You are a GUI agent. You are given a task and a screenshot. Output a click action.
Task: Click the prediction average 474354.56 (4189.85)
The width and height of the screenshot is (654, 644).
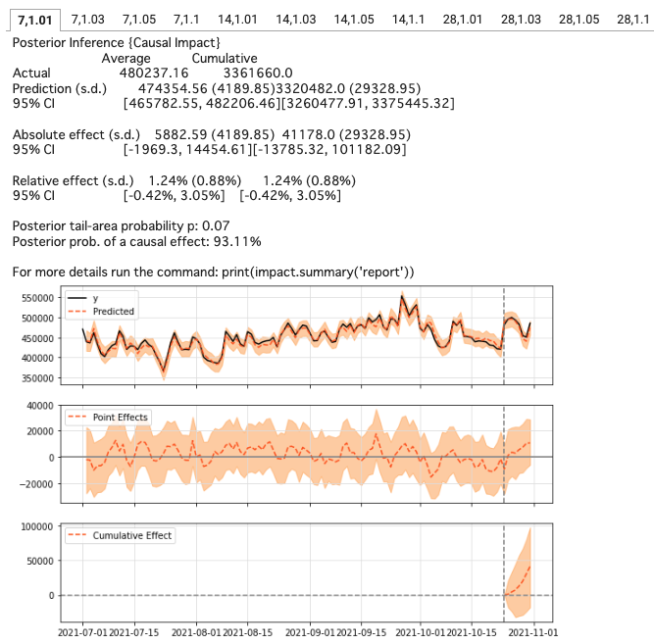[x=207, y=88]
